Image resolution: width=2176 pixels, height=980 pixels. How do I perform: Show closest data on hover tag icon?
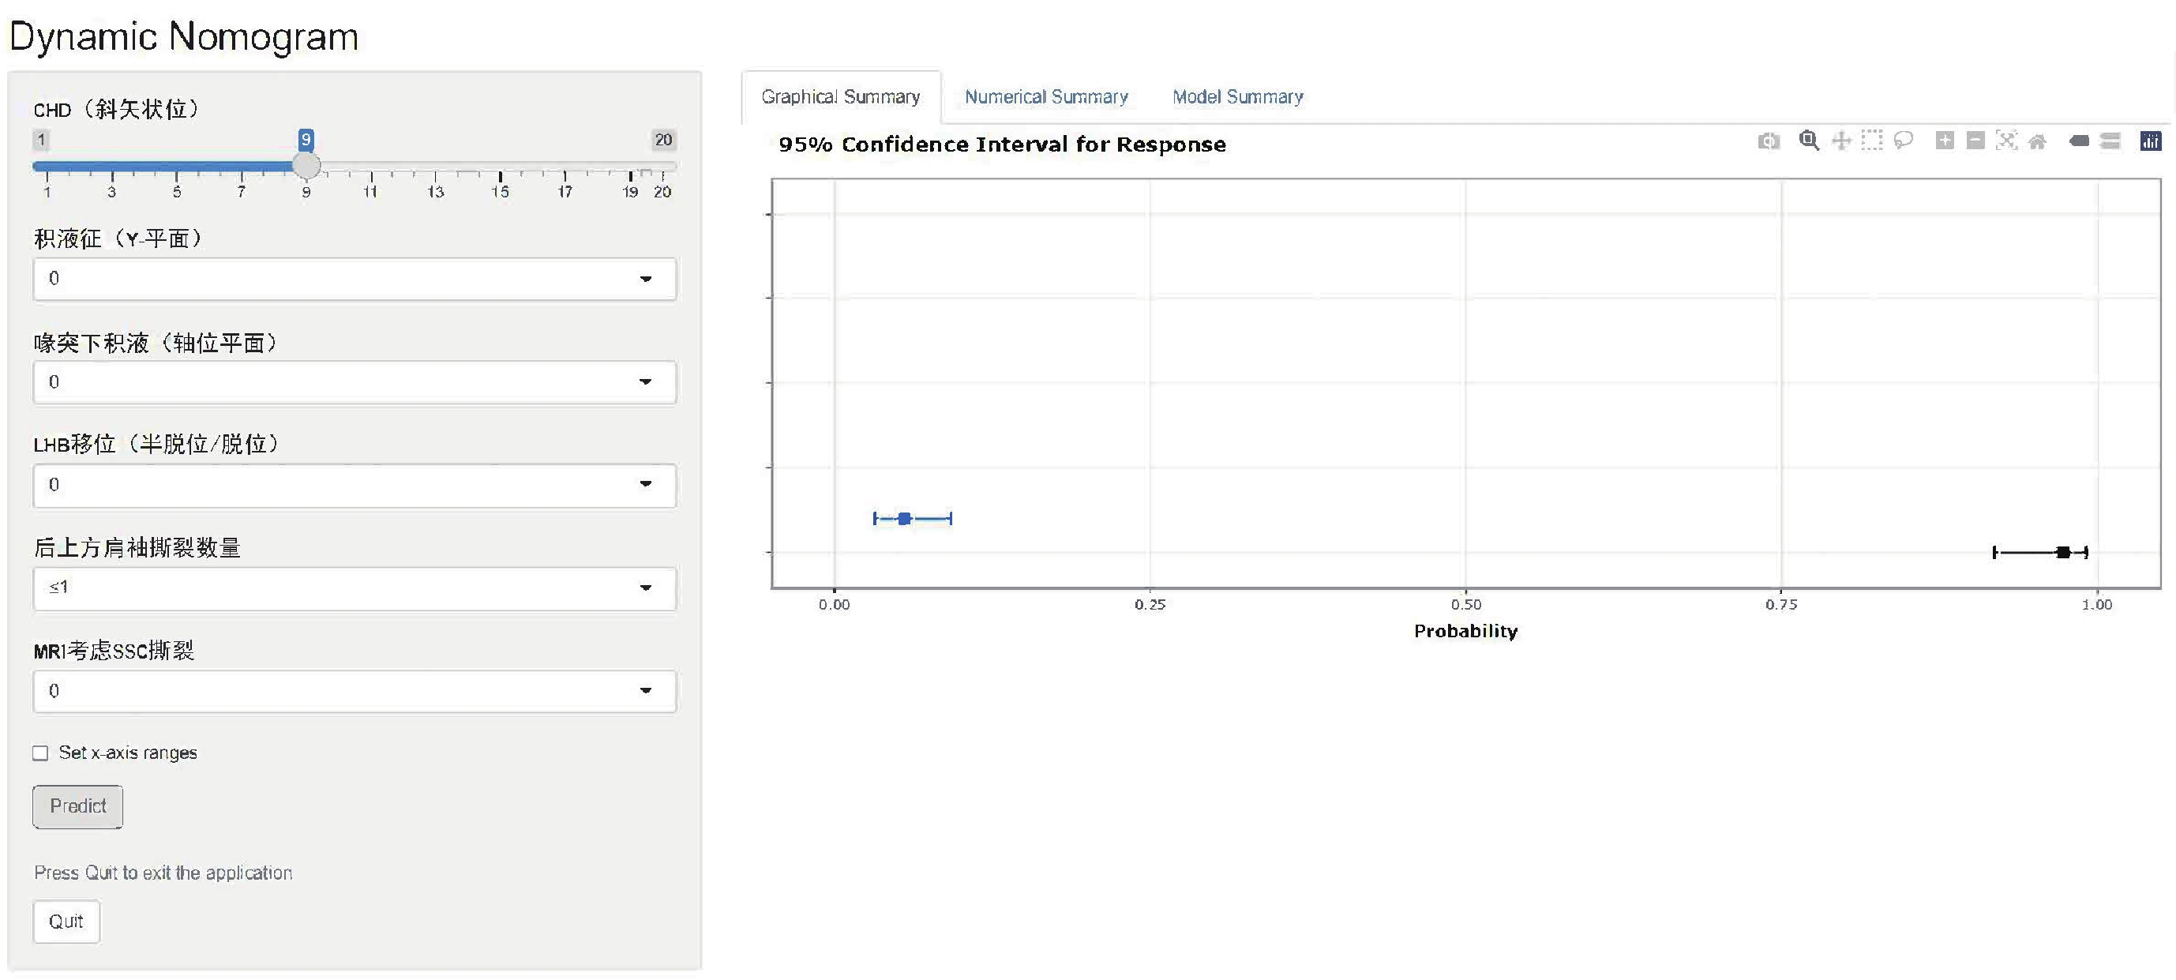pyautogui.click(x=2079, y=141)
